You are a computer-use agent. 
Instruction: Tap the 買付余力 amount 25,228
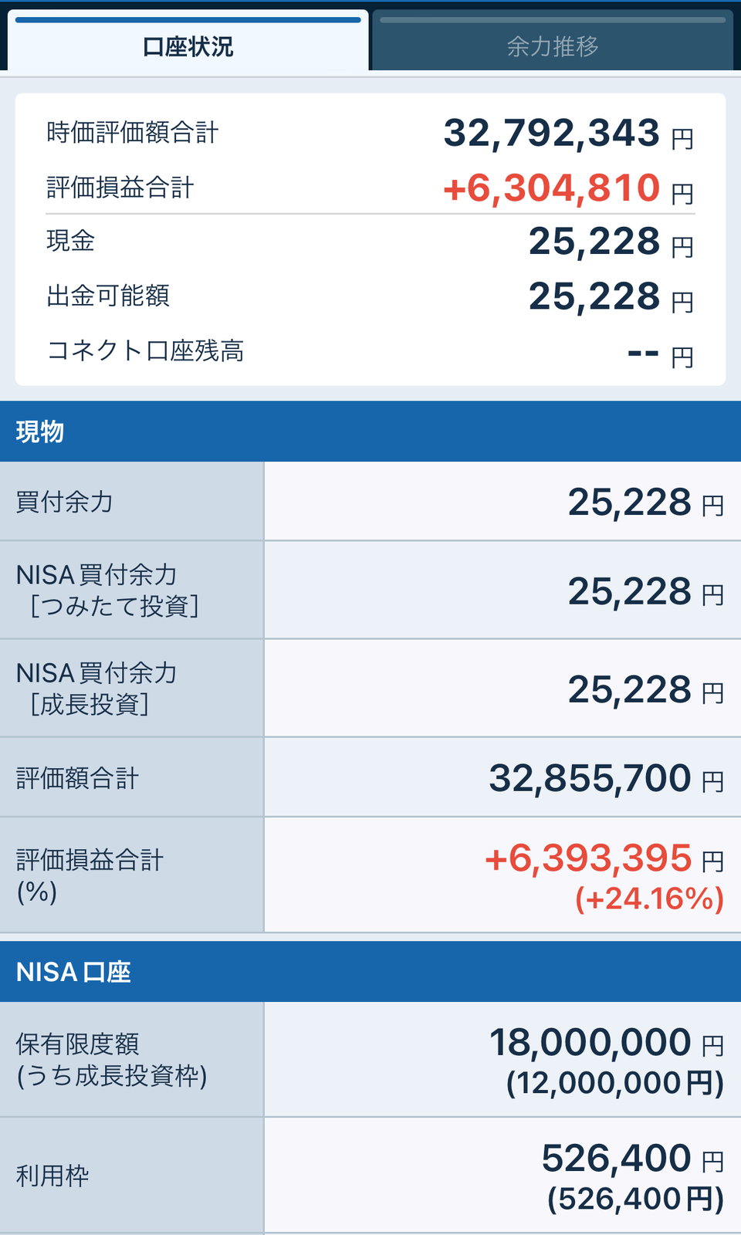pos(629,502)
